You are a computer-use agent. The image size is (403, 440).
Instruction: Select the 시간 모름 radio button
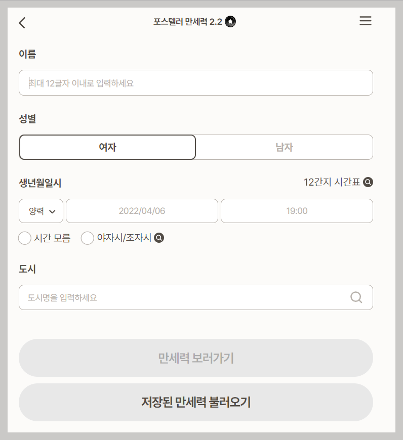25,238
